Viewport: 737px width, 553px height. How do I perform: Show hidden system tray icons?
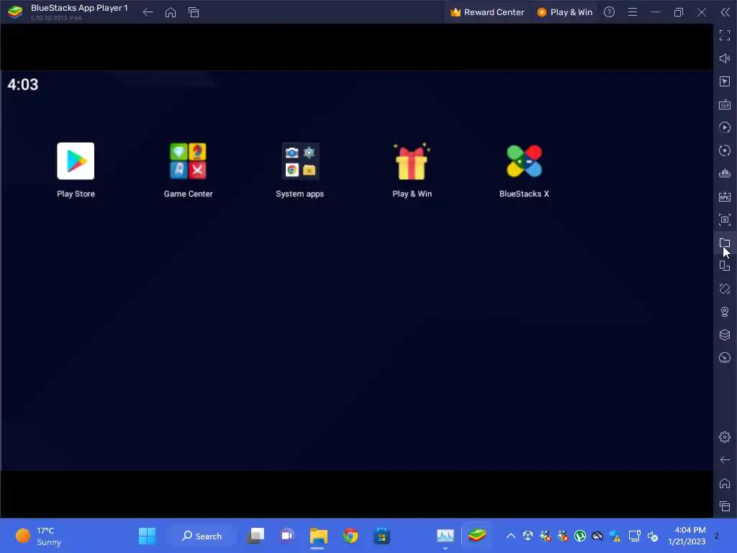[x=510, y=536]
